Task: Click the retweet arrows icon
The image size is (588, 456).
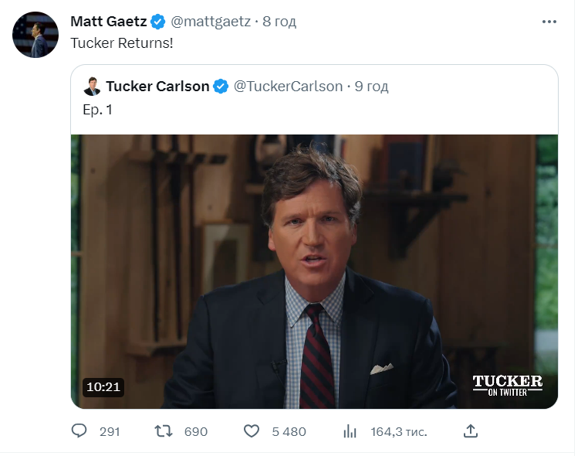Action: pyautogui.click(x=164, y=430)
